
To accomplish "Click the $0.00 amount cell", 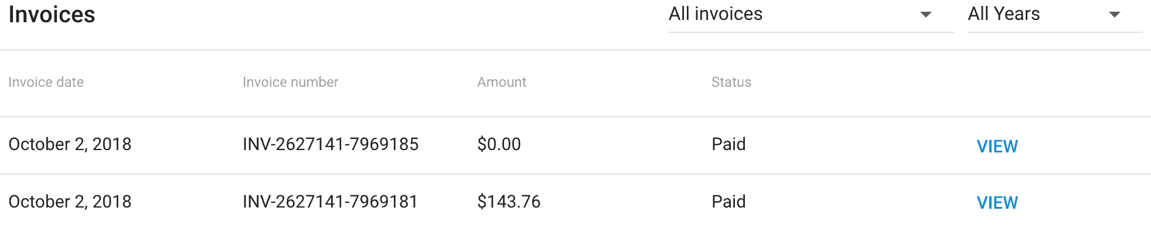I will pyautogui.click(x=499, y=144).
